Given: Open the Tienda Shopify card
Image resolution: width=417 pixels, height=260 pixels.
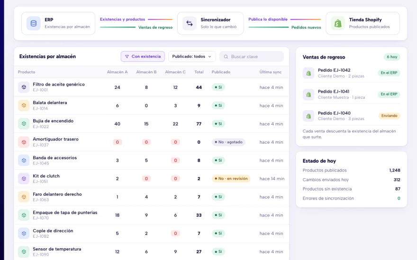Looking at the screenshot, I should pos(363,23).
